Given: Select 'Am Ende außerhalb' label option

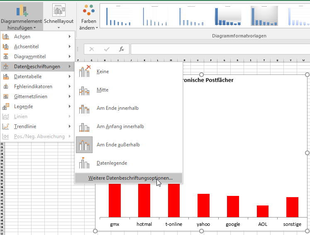Looking at the screenshot, I should pyautogui.click(x=118, y=145).
